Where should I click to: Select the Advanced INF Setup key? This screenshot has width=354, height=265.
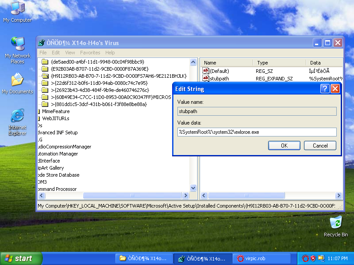(58, 132)
